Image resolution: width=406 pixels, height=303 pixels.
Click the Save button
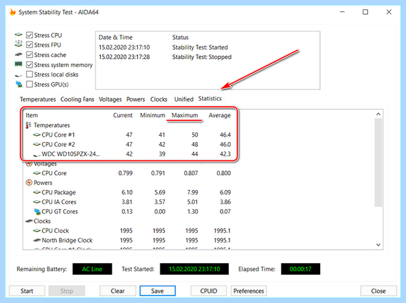(158, 291)
